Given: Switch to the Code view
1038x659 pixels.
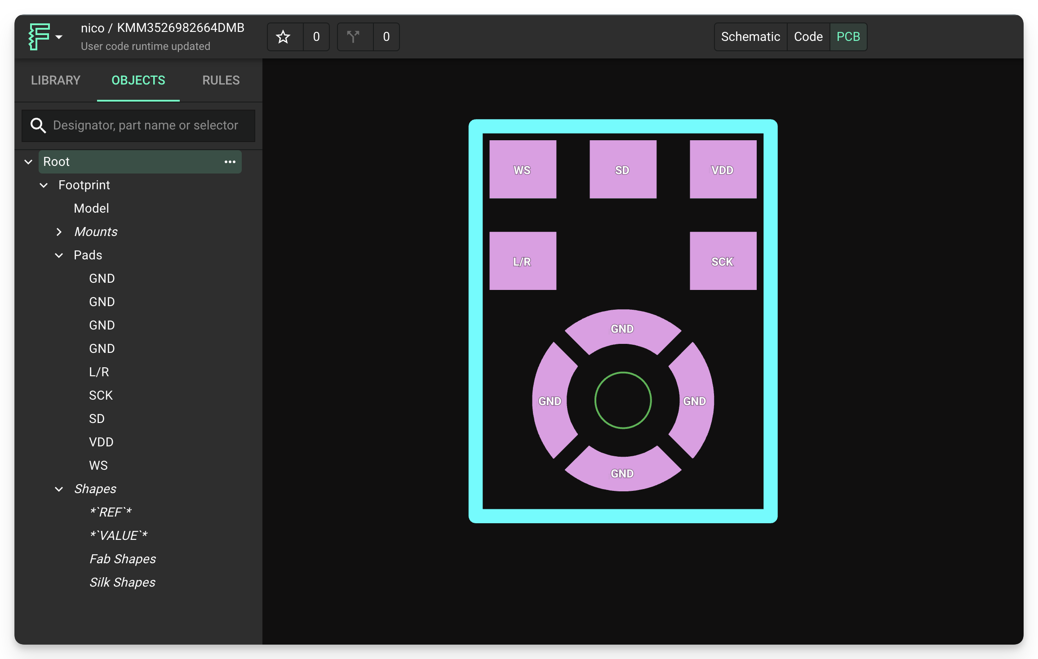Looking at the screenshot, I should coord(807,37).
